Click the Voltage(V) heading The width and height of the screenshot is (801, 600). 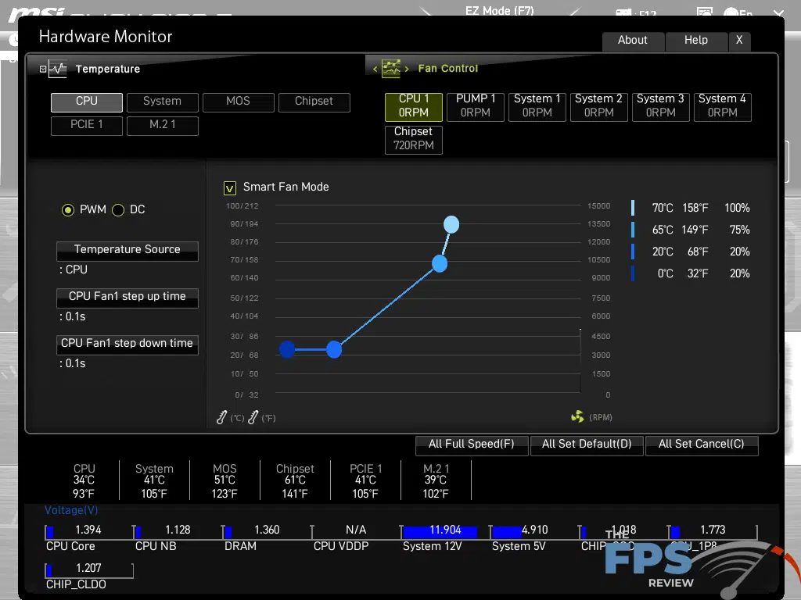[x=71, y=510]
